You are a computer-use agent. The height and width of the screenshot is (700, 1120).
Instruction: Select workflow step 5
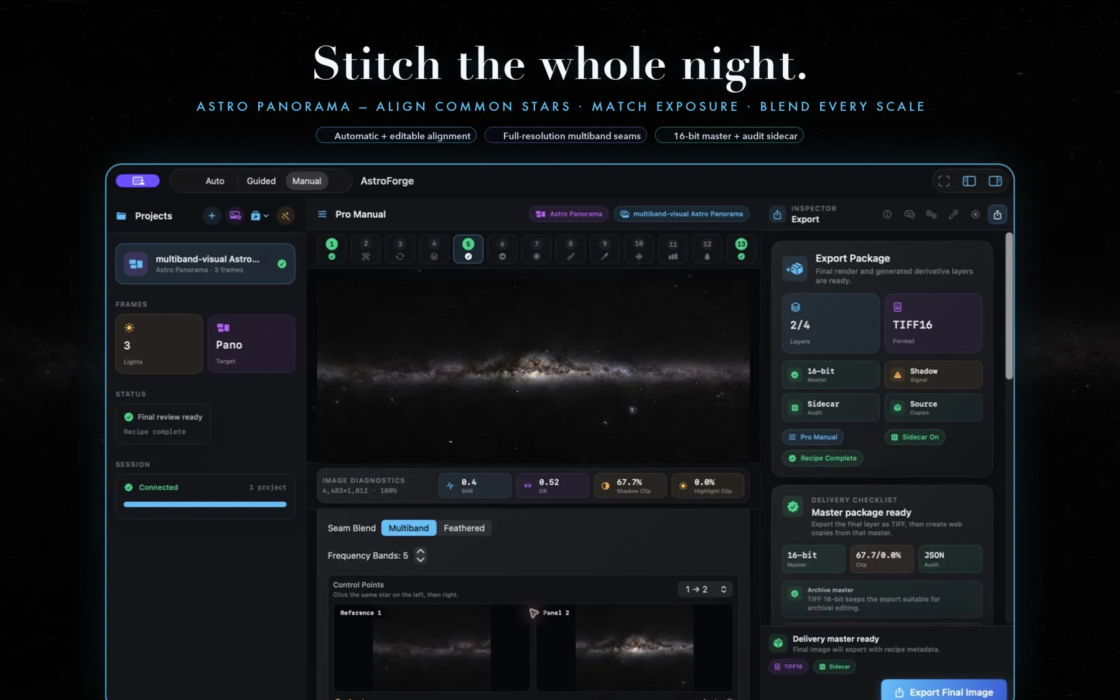pos(469,249)
